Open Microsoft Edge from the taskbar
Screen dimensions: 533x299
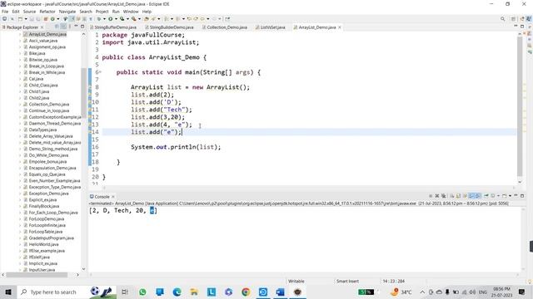coord(177,292)
